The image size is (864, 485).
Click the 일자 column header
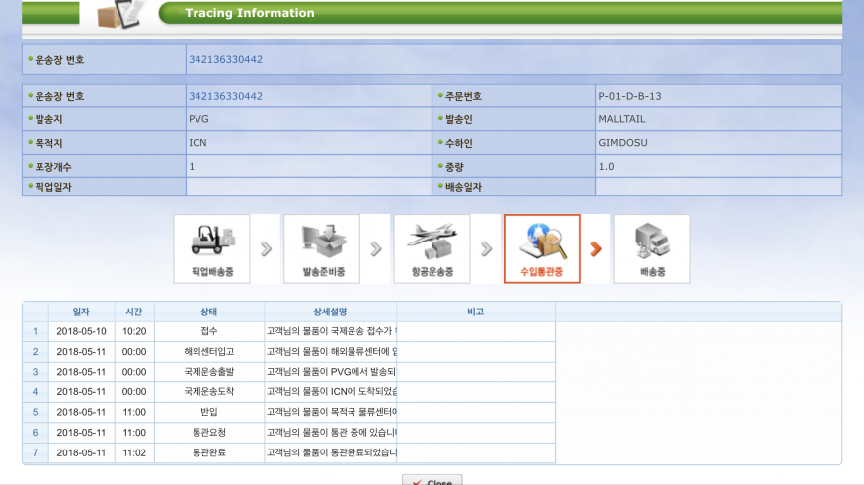pos(80,312)
